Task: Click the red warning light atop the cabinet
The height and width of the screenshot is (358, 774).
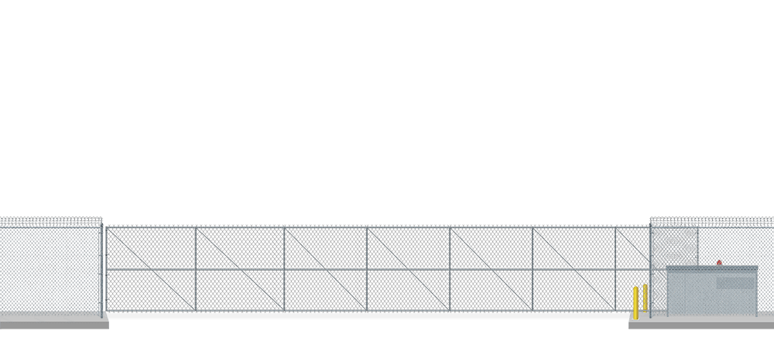Action: (x=719, y=263)
